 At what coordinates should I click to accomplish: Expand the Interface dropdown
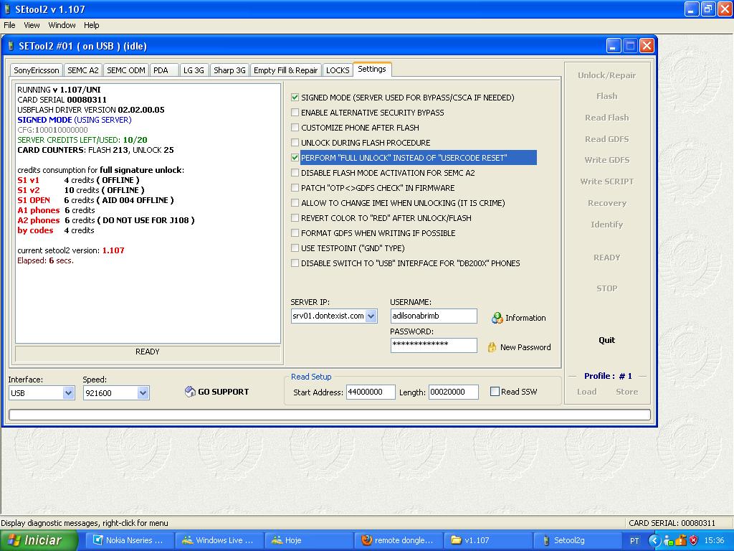coord(68,392)
